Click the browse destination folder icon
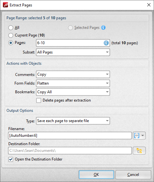This screenshot has width=154, height=182. click(x=139, y=151)
